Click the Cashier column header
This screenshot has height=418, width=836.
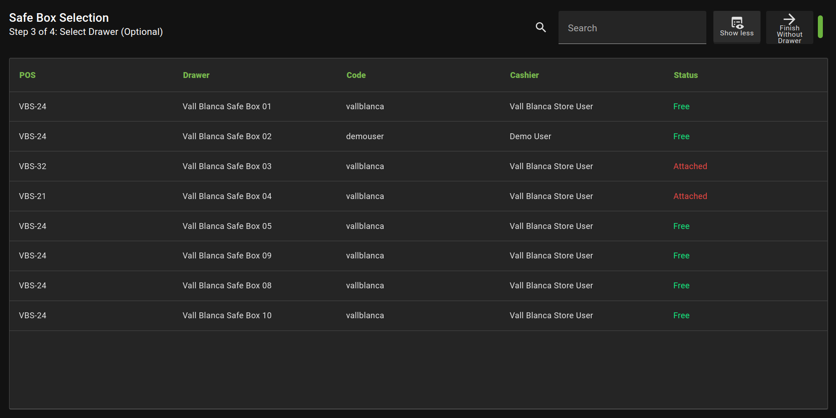click(524, 75)
